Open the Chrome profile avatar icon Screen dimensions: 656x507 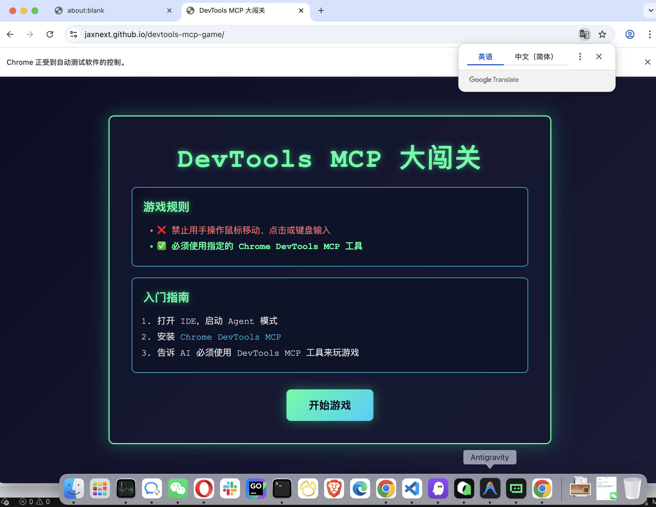(x=630, y=34)
